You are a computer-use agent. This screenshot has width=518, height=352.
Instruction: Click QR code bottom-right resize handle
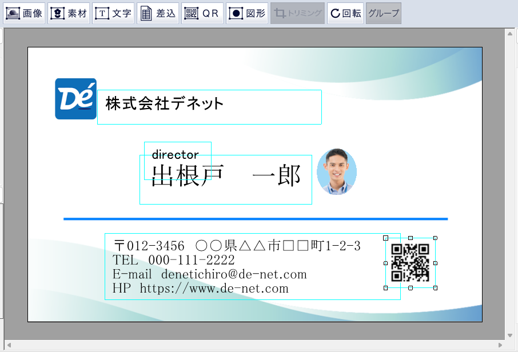click(x=436, y=288)
